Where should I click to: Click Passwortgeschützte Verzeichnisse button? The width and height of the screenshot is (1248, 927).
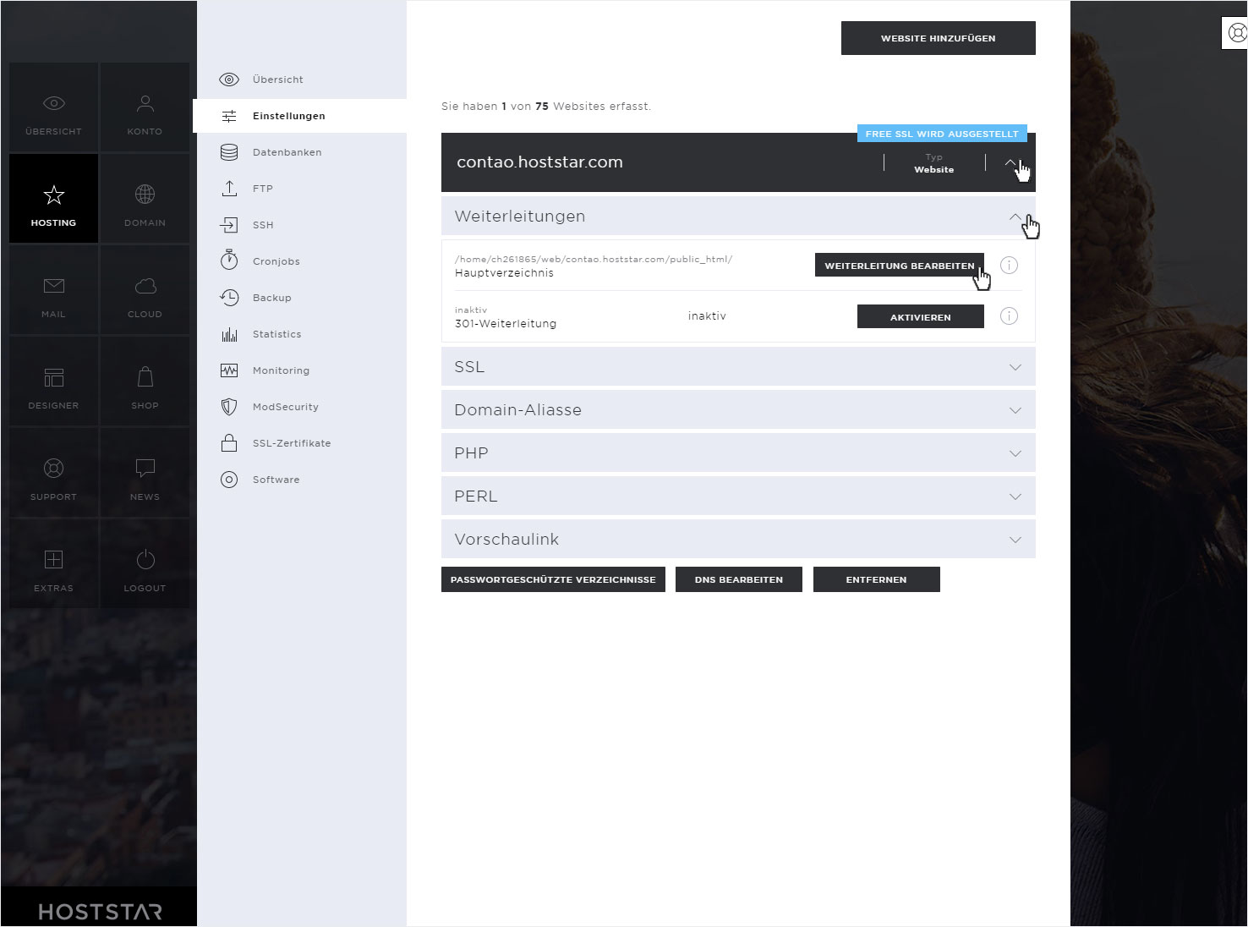[x=553, y=579]
